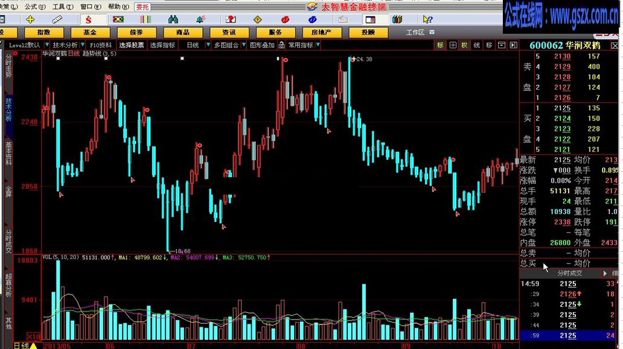Expand the 技术分析 dropdown arrow
The height and width of the screenshot is (349, 623).
[83, 45]
